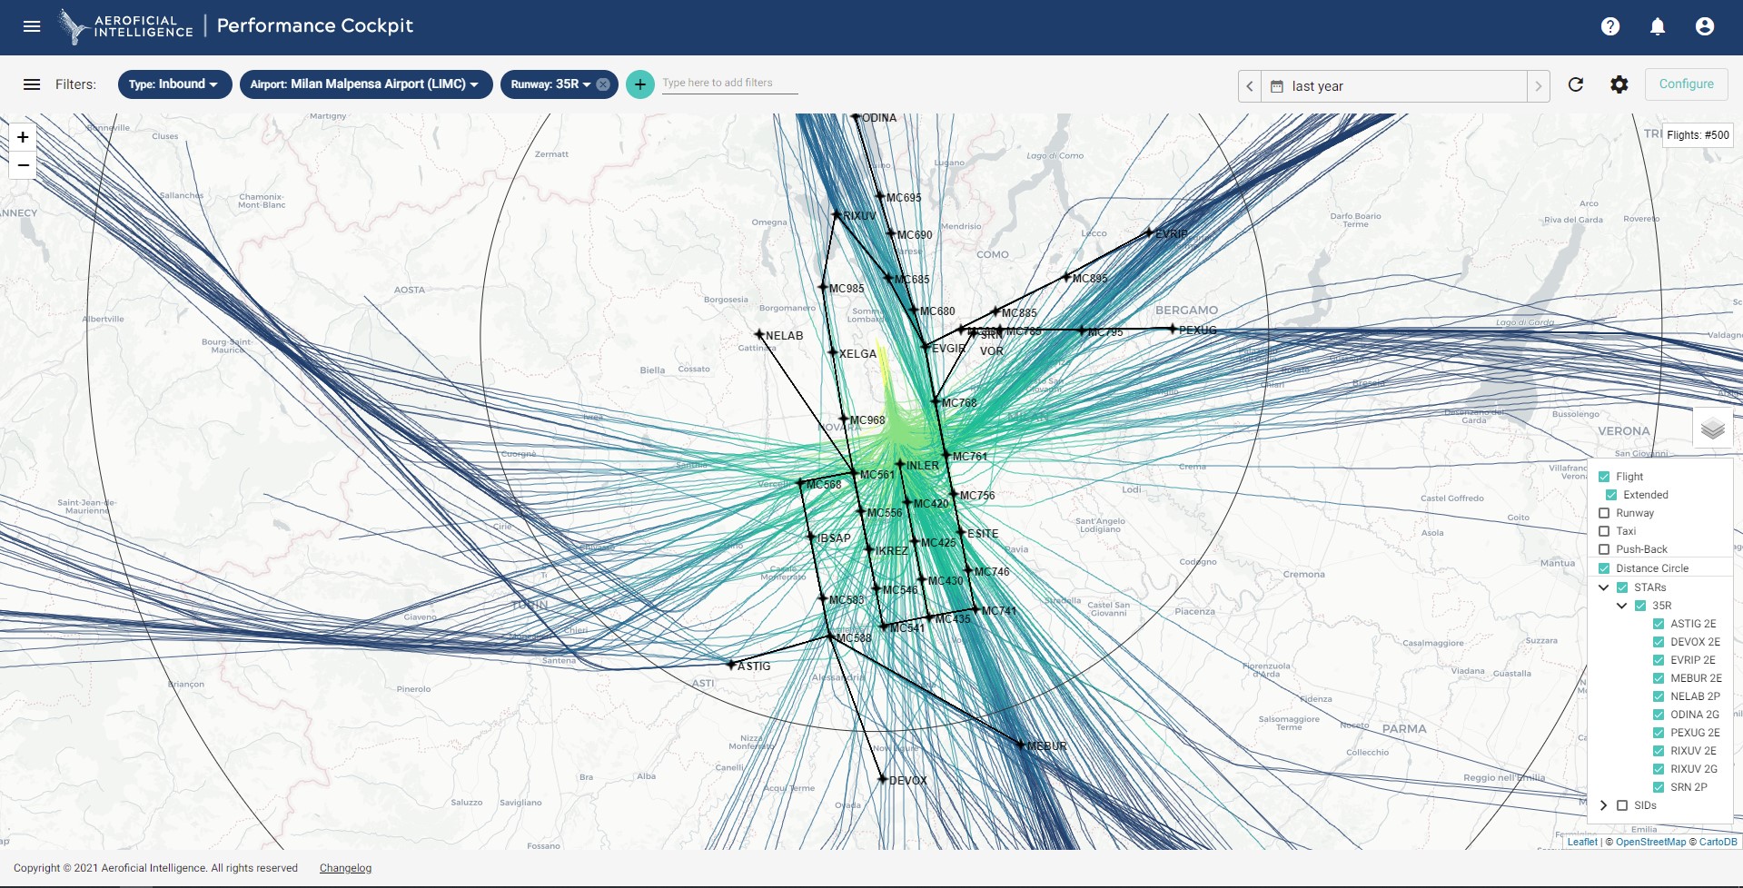Enable the Runway layer checkbox
Viewport: 1743px width, 888px height.
(x=1604, y=513)
